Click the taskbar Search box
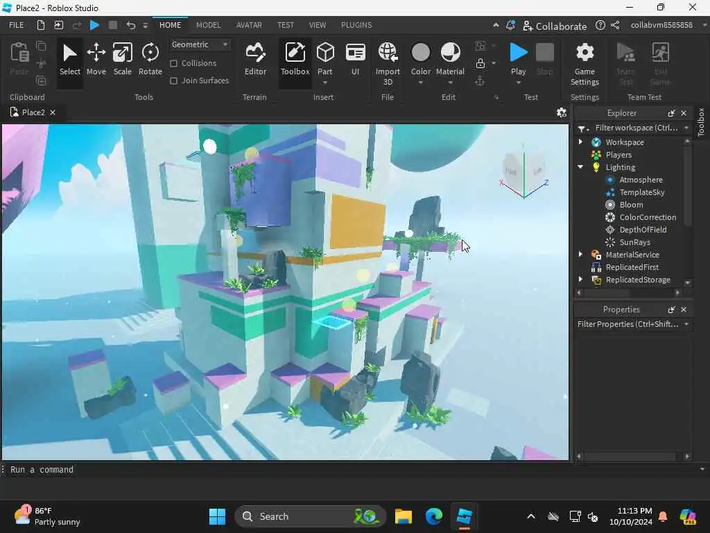The image size is (710, 533). point(310,516)
